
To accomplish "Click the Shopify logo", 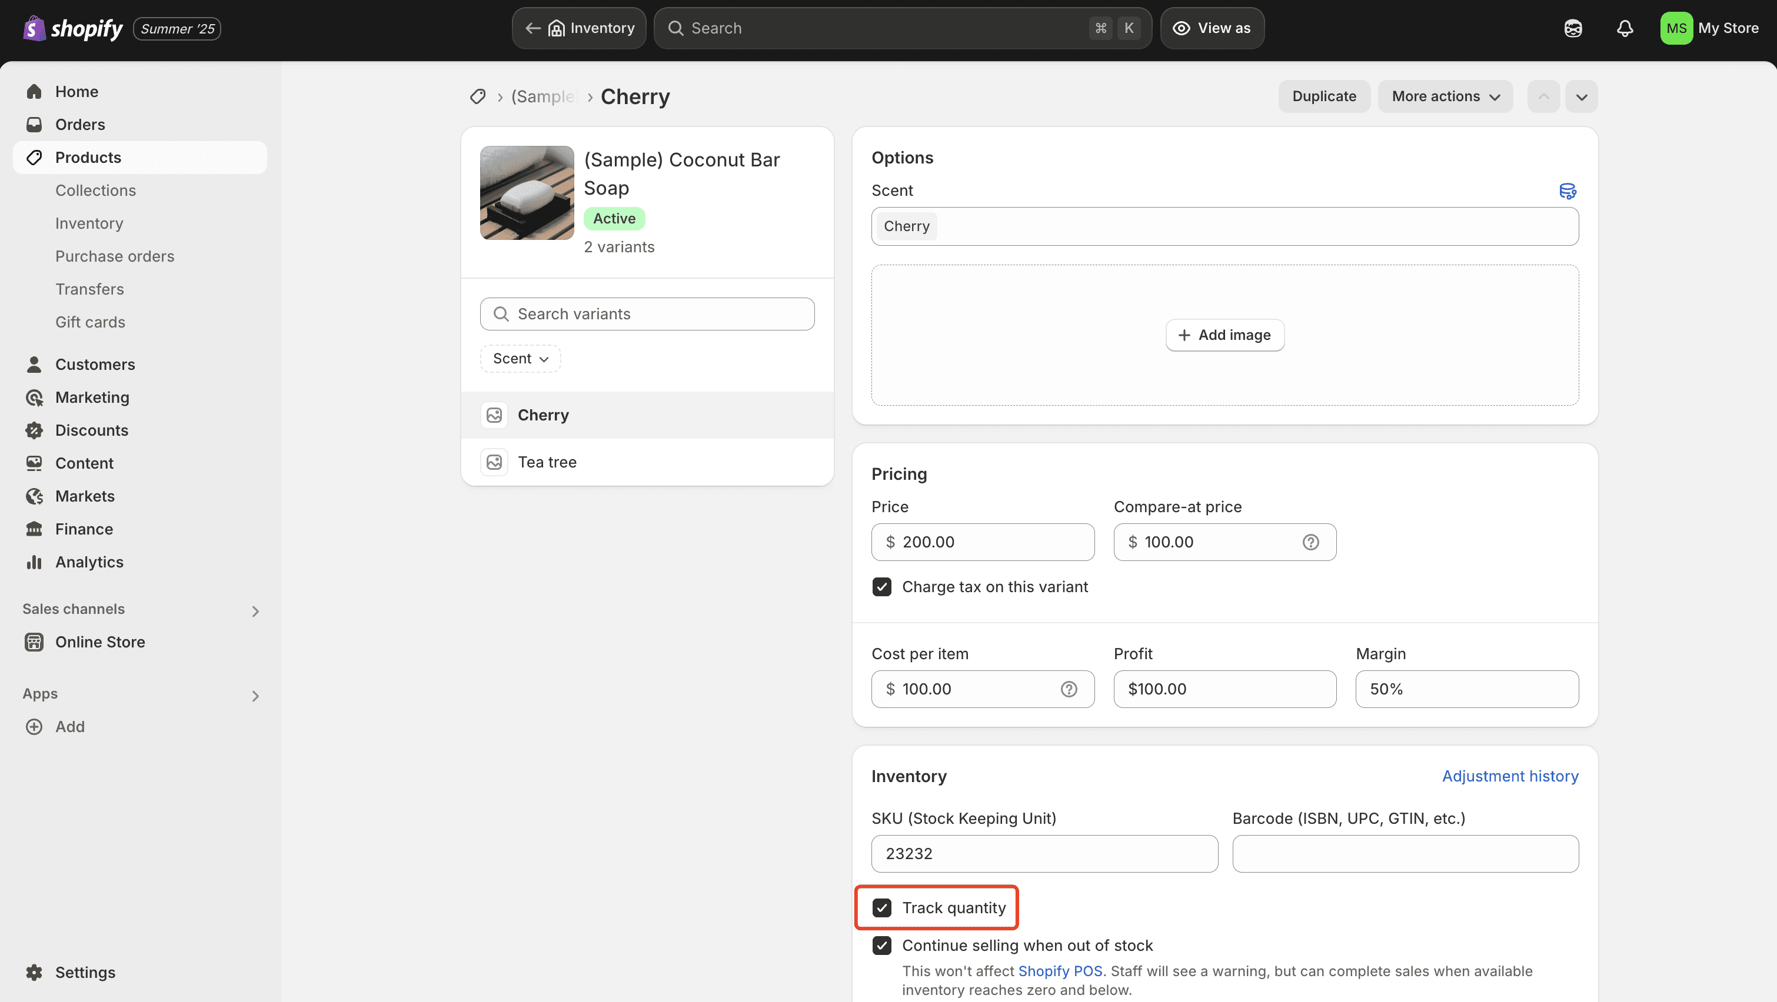I will [72, 28].
